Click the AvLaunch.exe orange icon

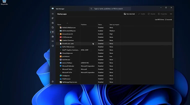tap(60, 34)
